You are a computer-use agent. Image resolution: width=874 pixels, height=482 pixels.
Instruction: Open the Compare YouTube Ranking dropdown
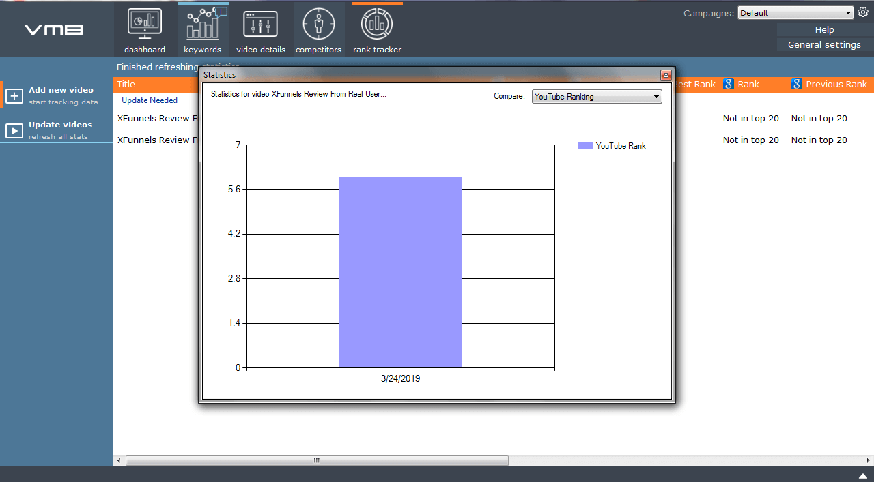tap(597, 97)
